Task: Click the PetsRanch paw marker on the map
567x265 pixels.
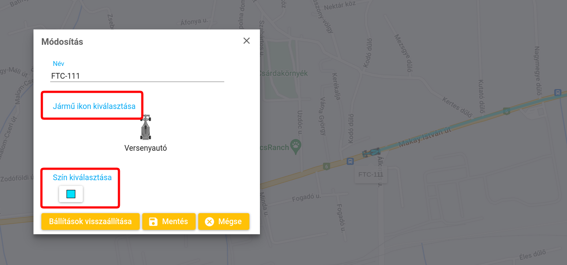Action: [x=297, y=146]
